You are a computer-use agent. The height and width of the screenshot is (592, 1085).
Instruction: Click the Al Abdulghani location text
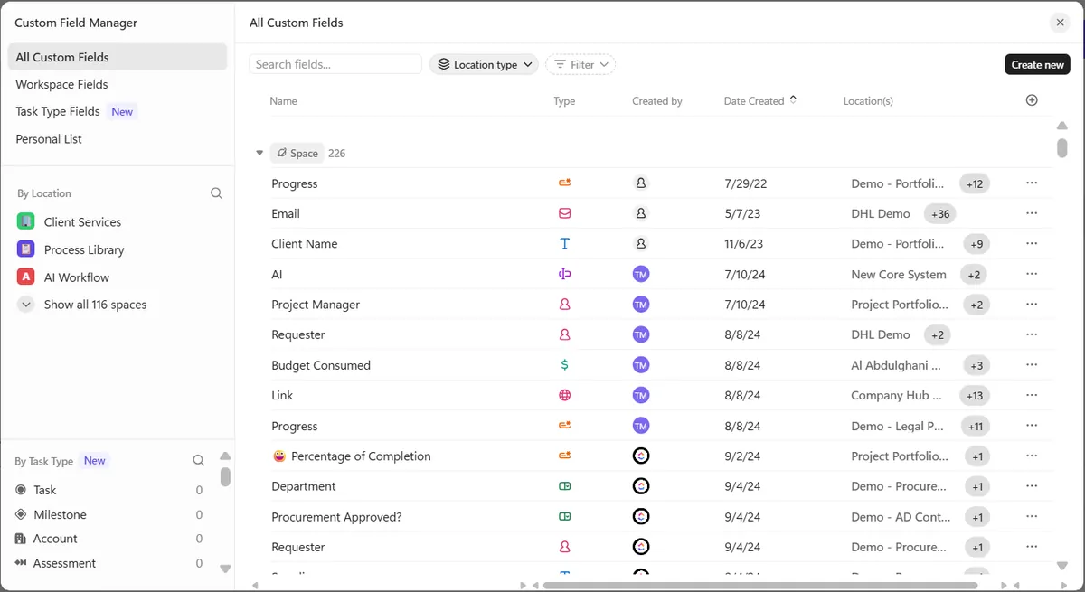[896, 365]
